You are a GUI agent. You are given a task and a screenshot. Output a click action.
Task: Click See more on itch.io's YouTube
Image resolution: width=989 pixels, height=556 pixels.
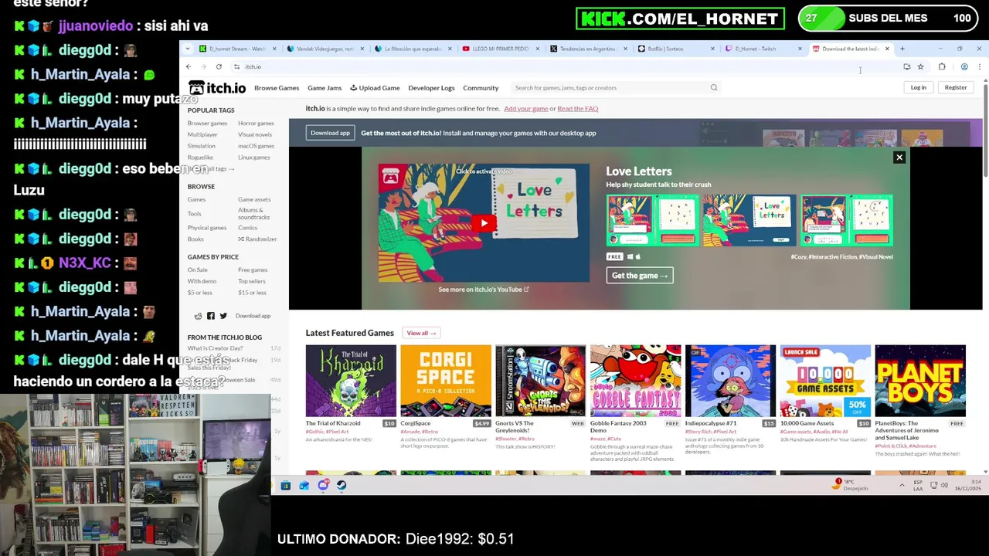[484, 290]
